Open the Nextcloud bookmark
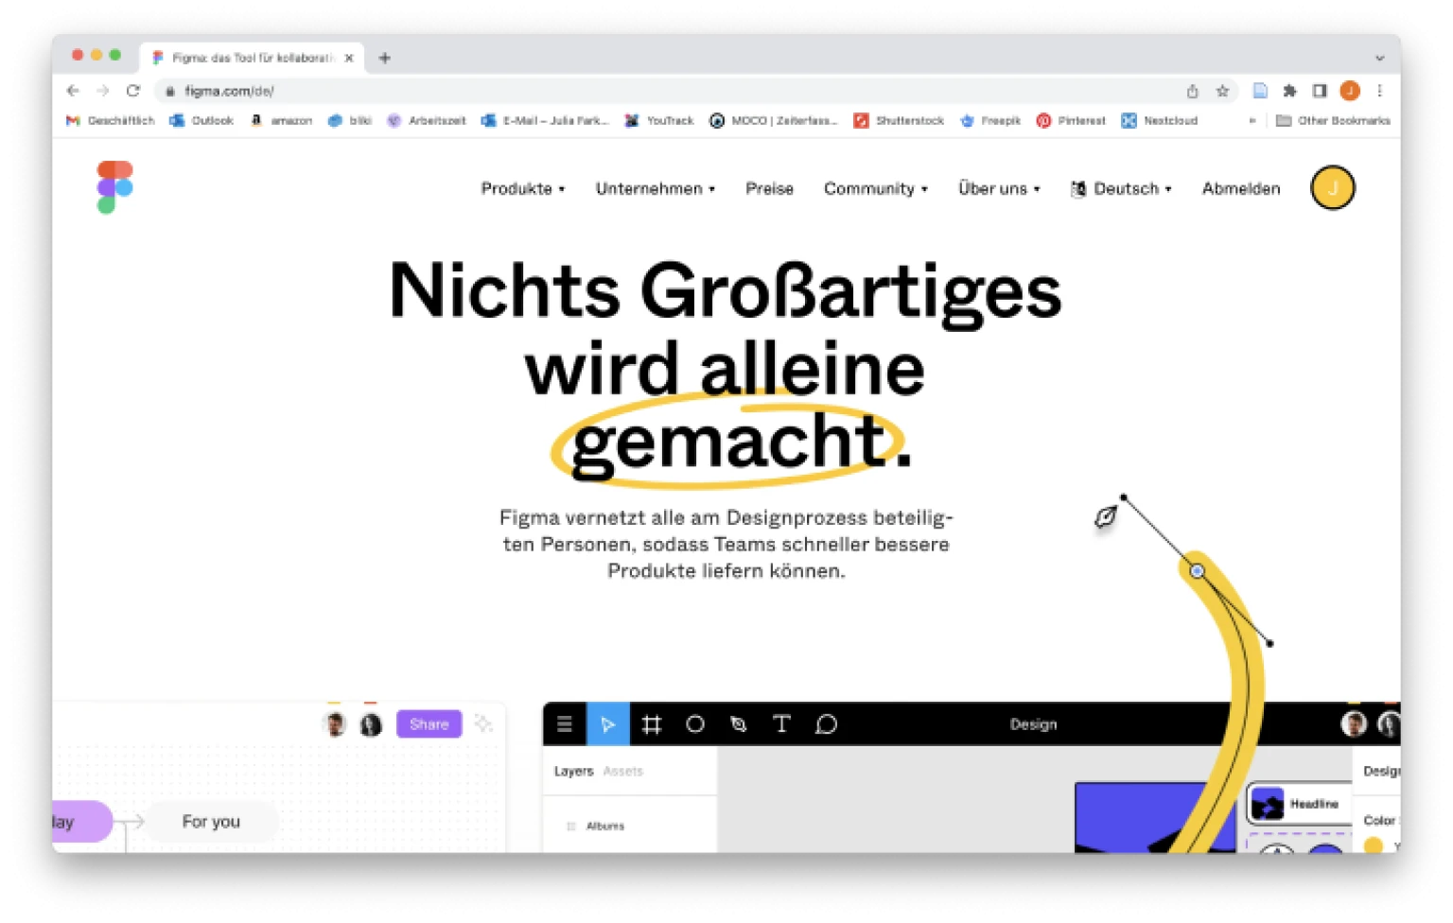 [1159, 121]
